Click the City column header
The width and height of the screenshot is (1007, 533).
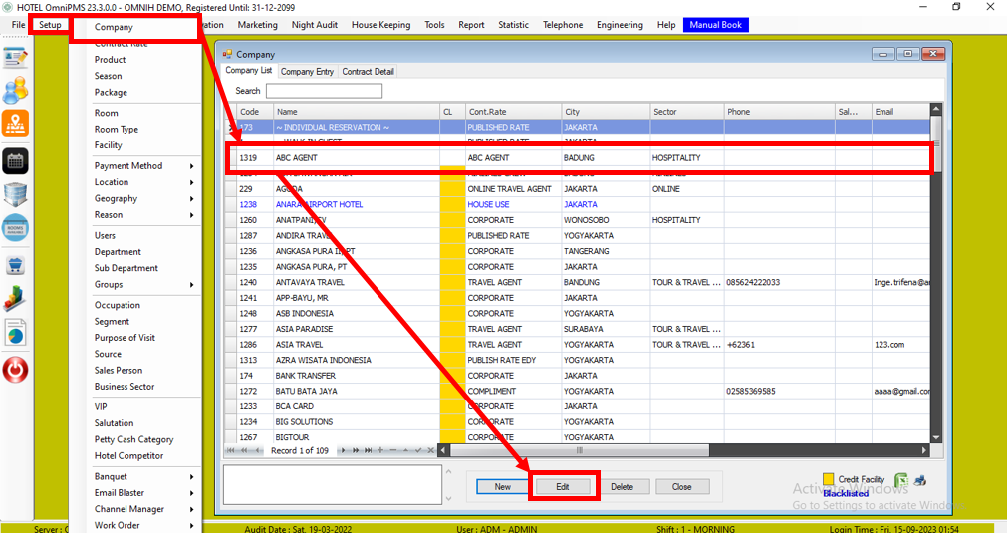click(x=606, y=112)
